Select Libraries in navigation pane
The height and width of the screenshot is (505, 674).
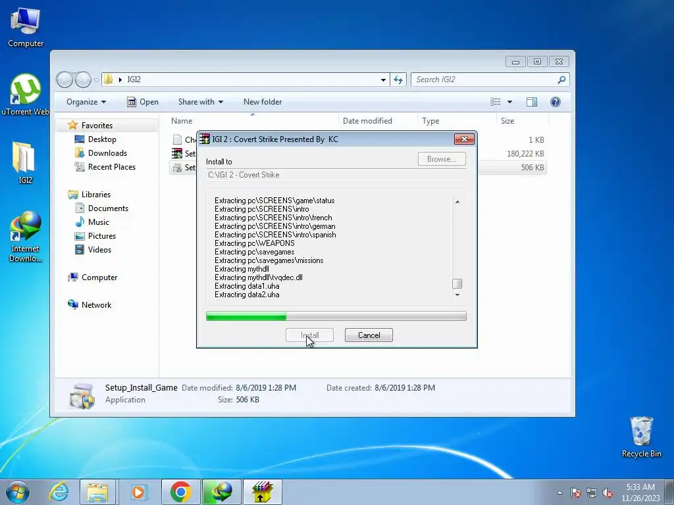click(x=96, y=195)
